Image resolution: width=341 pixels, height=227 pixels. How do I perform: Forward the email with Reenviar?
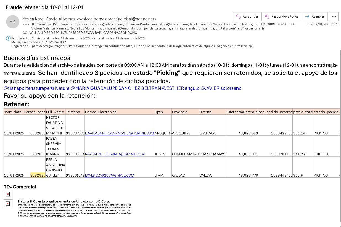pyautogui.click(x=314, y=17)
